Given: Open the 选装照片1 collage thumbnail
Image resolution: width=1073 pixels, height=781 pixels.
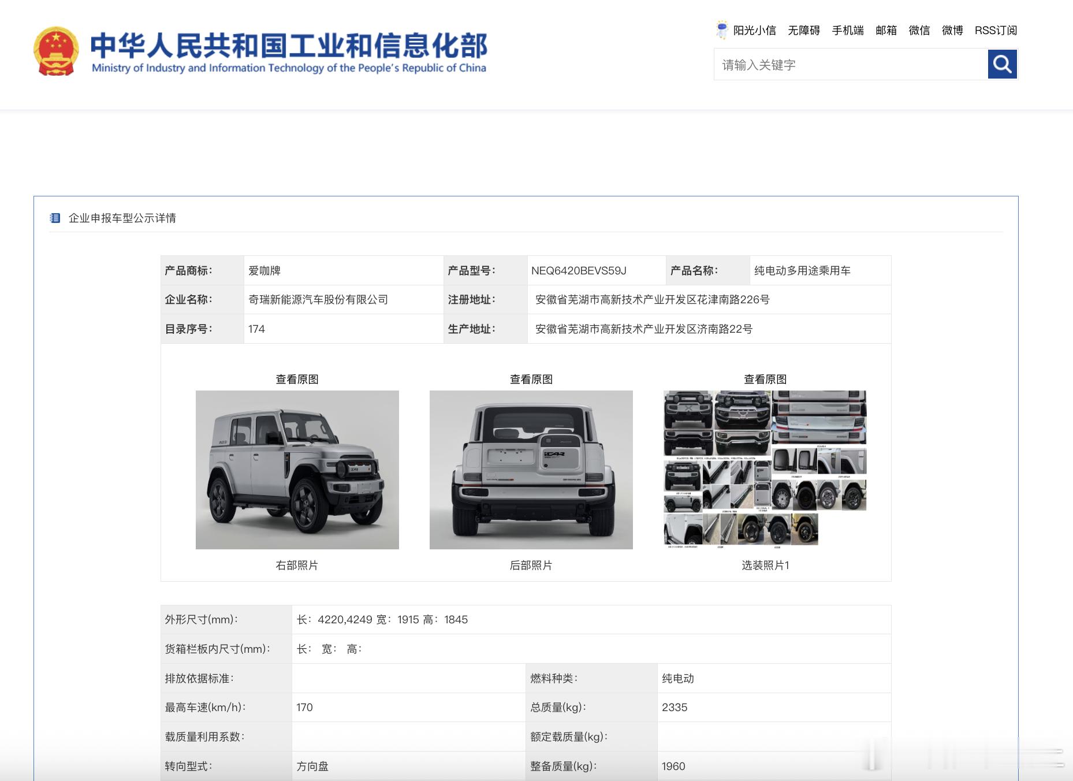Looking at the screenshot, I should 765,468.
